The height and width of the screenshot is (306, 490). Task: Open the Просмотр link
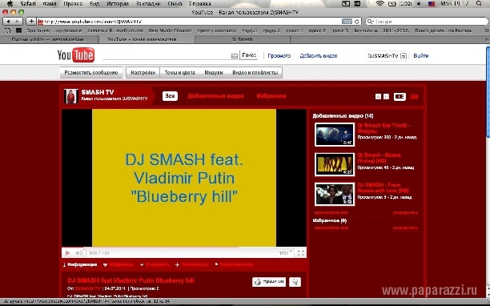[x=279, y=55]
